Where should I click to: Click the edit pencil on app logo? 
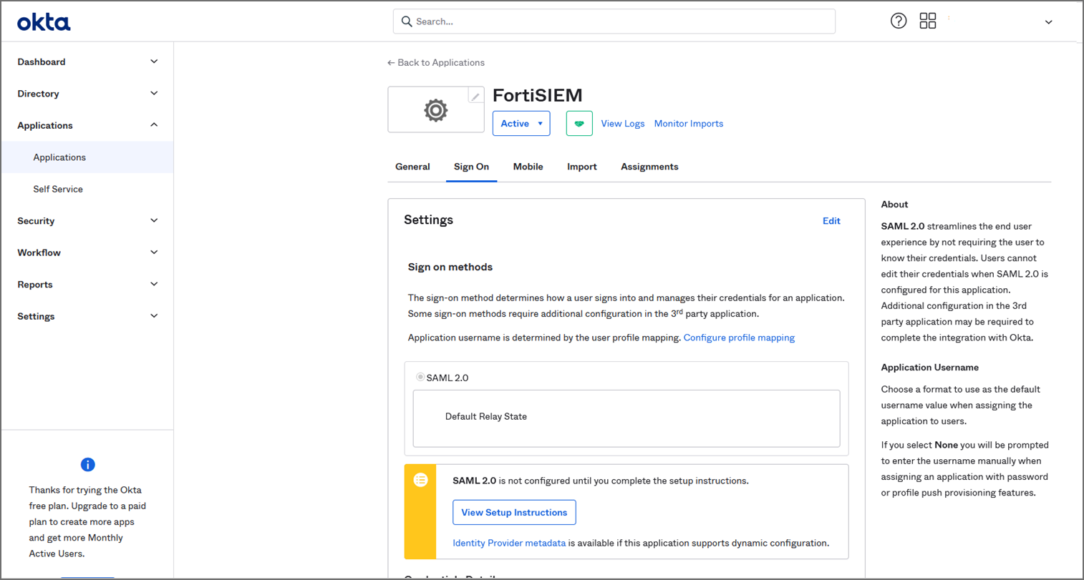click(475, 97)
